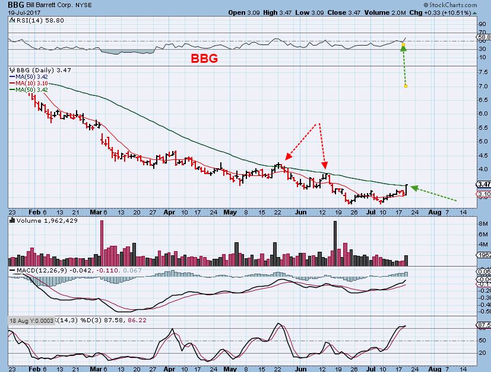Click the 0.067 MACD histogram value
Screen dimensions: 491x372
click(132, 270)
